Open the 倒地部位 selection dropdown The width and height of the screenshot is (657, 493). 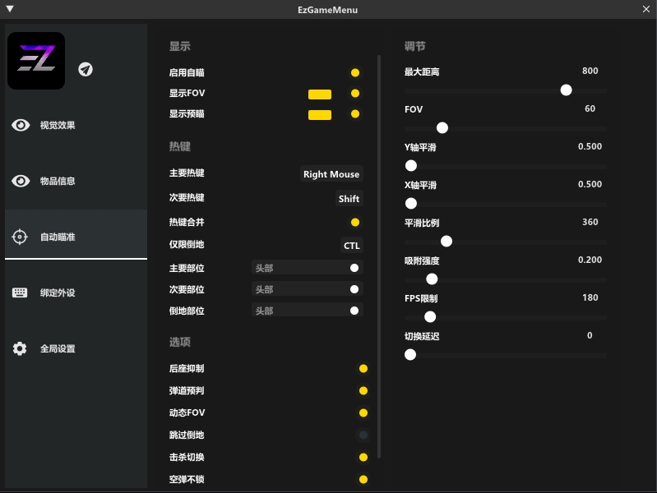(x=307, y=311)
